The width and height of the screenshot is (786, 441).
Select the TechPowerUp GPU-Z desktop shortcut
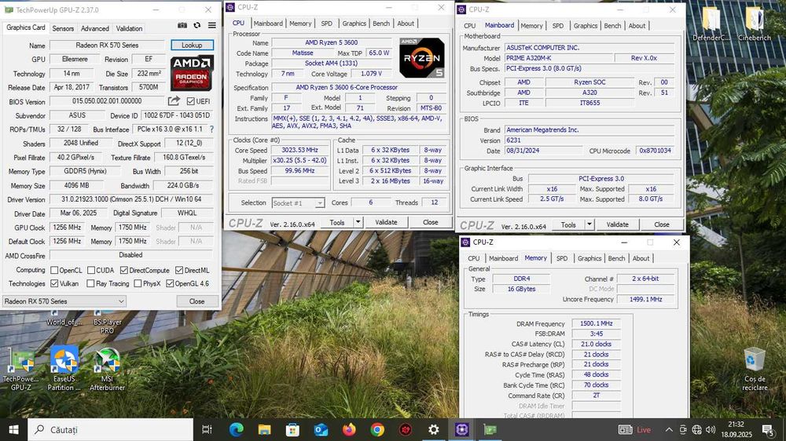tap(21, 370)
